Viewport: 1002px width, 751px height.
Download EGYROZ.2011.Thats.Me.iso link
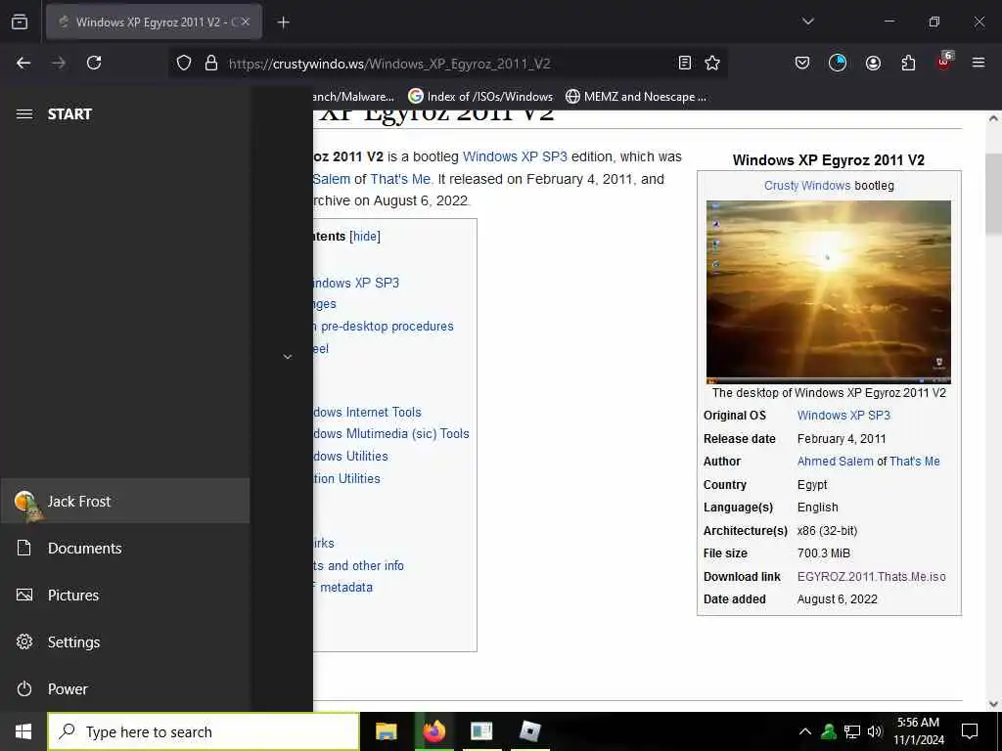[x=872, y=576]
